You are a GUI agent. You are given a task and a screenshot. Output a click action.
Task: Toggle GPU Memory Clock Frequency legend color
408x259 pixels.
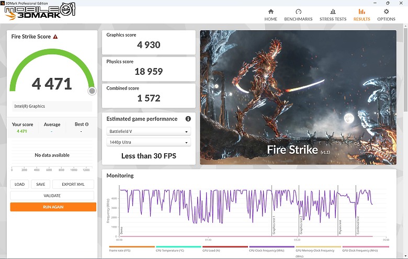(318, 246)
